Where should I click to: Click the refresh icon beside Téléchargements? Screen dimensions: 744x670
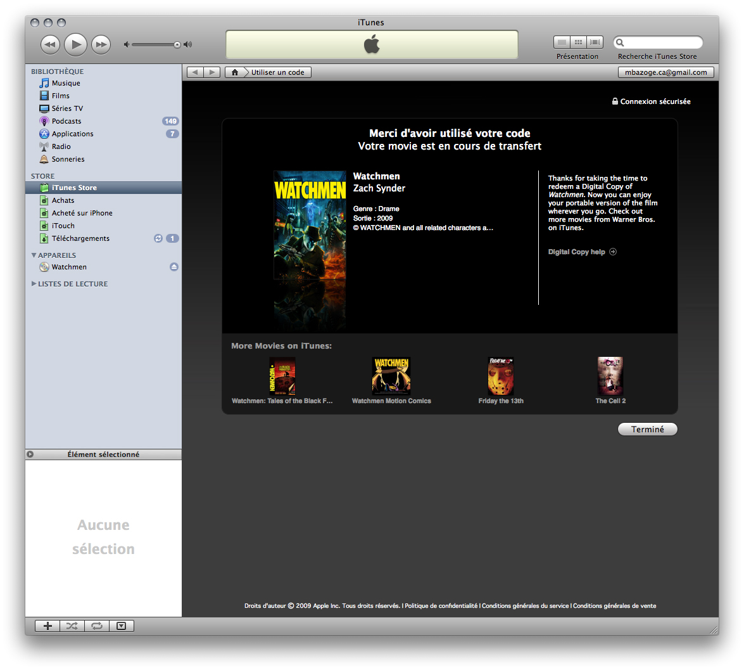click(x=158, y=238)
